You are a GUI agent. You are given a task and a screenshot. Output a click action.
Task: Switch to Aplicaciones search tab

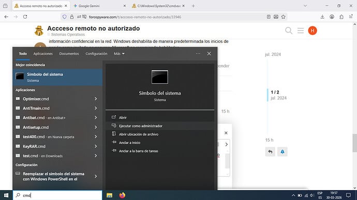pos(43,54)
